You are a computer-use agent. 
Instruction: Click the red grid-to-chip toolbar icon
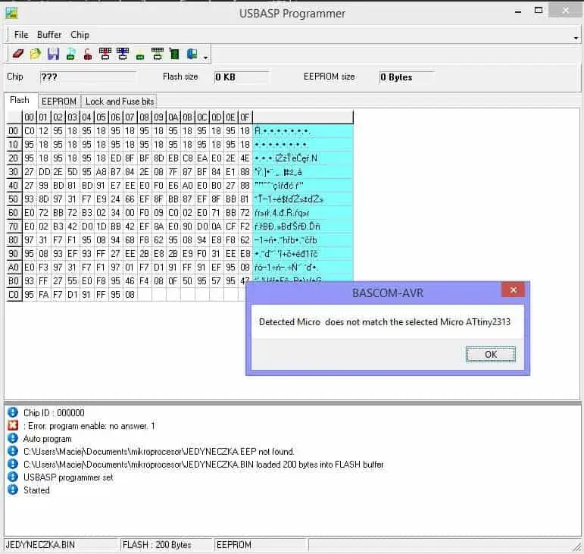click(105, 54)
